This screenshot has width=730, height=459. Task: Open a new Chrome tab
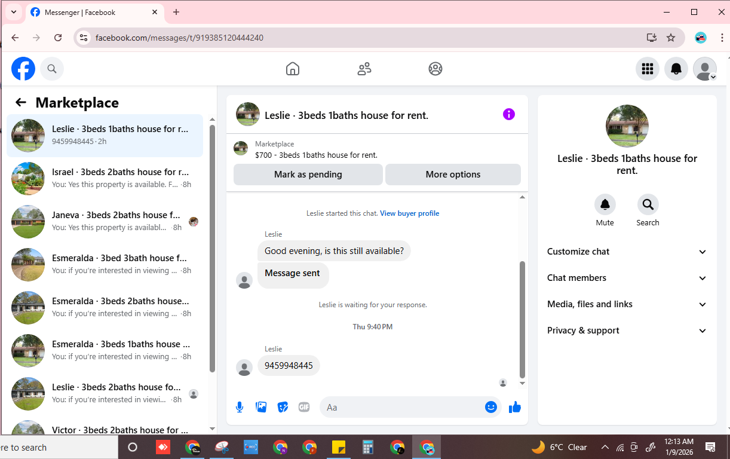tap(176, 12)
